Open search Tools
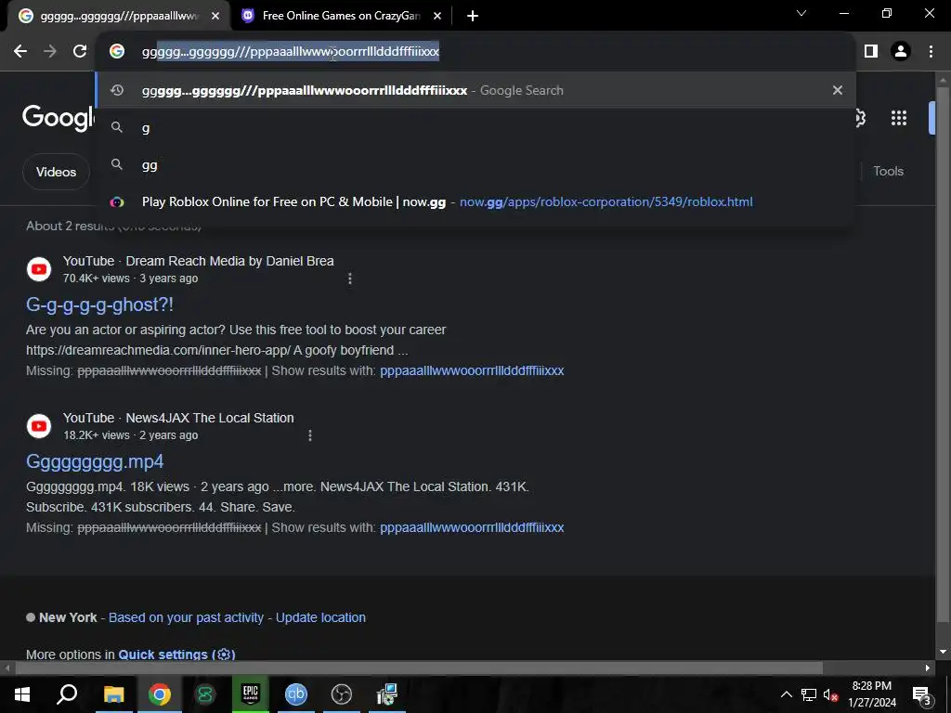951x713 pixels. coord(888,171)
